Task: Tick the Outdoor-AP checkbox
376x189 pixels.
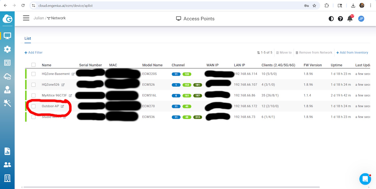Action: (34, 106)
